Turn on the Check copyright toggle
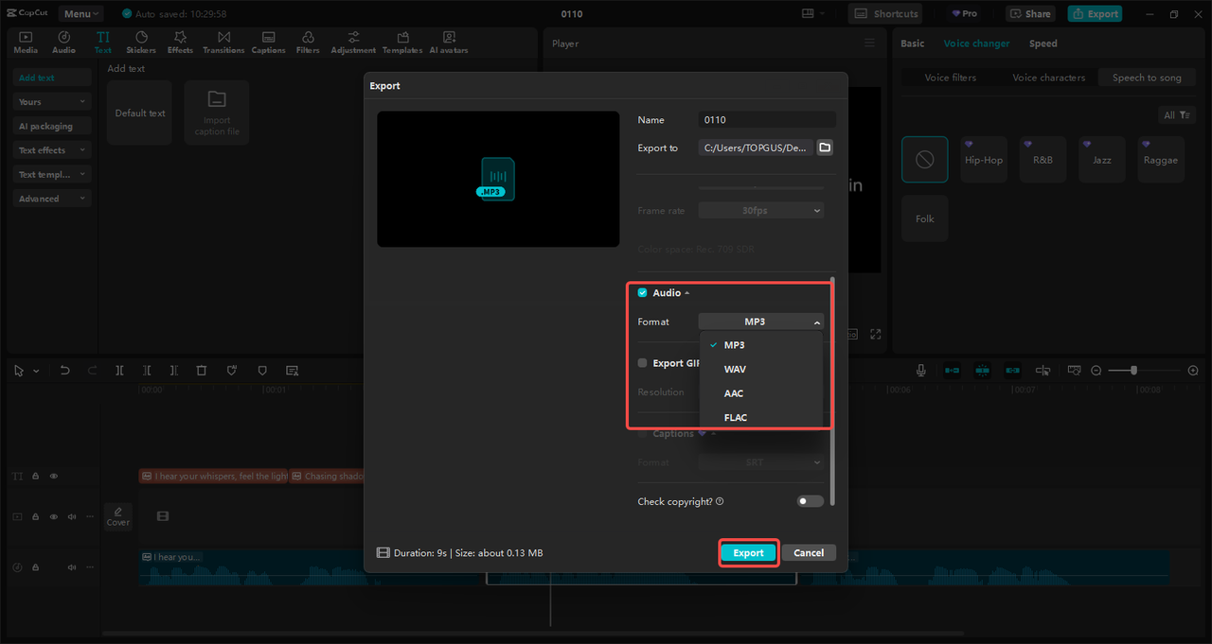The width and height of the screenshot is (1212, 644). coord(810,501)
